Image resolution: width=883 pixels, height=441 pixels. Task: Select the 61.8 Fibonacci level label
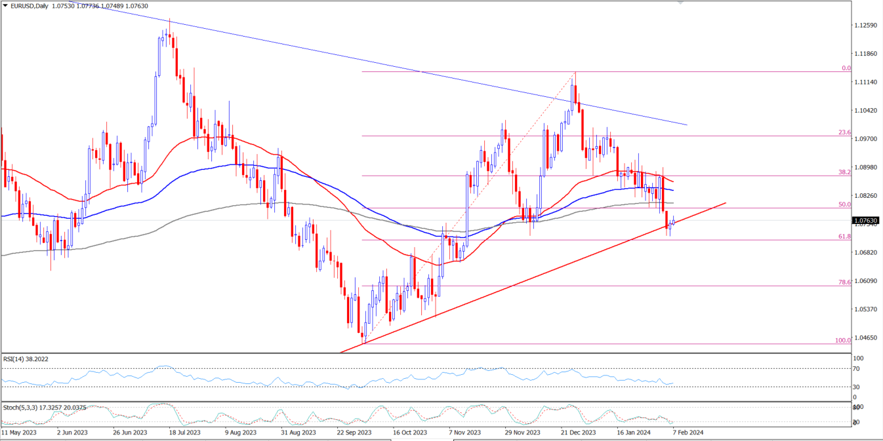coord(845,237)
